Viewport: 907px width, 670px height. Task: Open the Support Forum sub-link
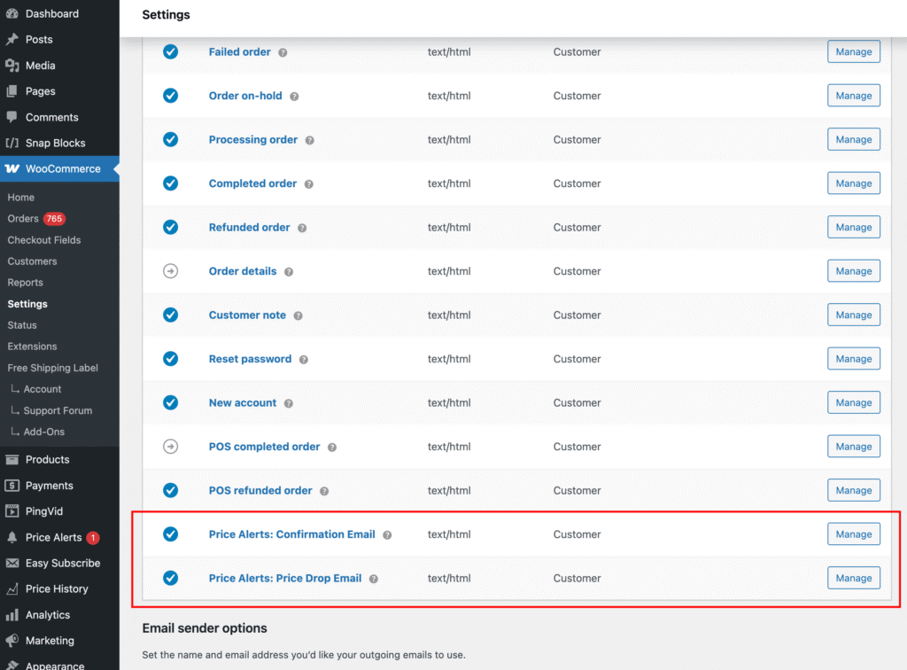click(58, 410)
